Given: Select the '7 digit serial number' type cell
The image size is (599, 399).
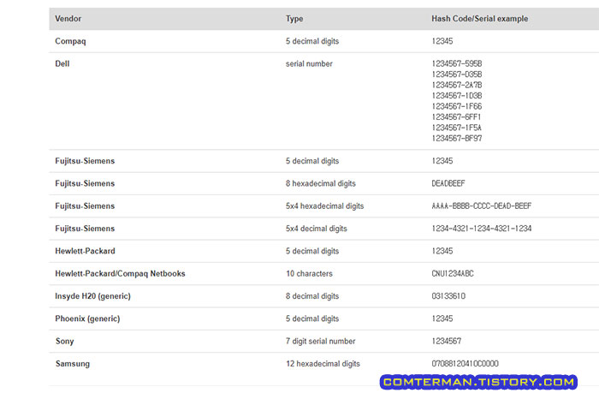Looking at the screenshot, I should [321, 342].
